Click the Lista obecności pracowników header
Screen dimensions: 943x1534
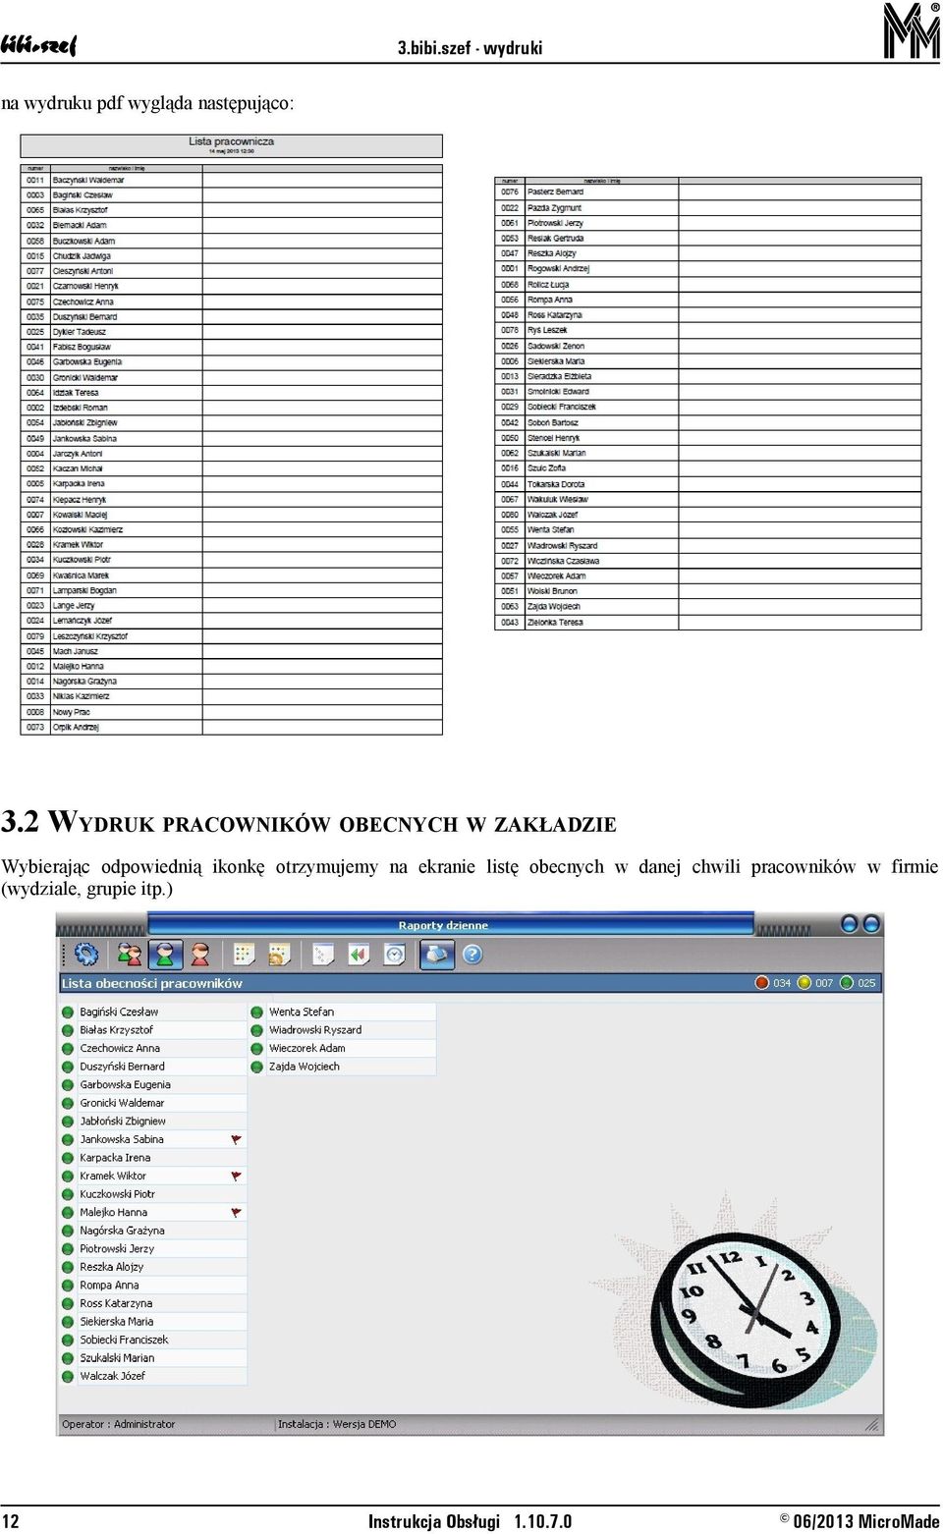pos(152,983)
